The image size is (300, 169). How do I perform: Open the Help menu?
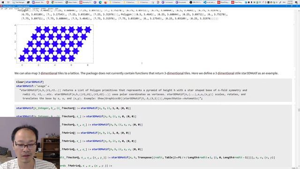point(56,8)
